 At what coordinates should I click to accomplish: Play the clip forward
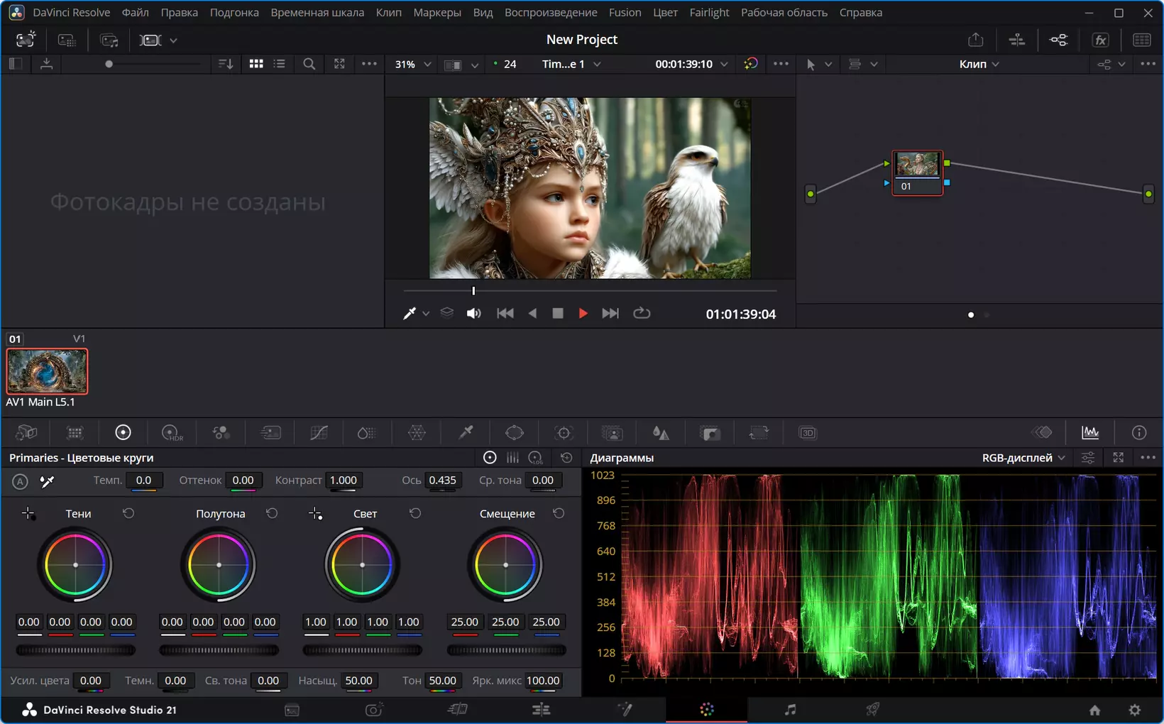(x=583, y=313)
